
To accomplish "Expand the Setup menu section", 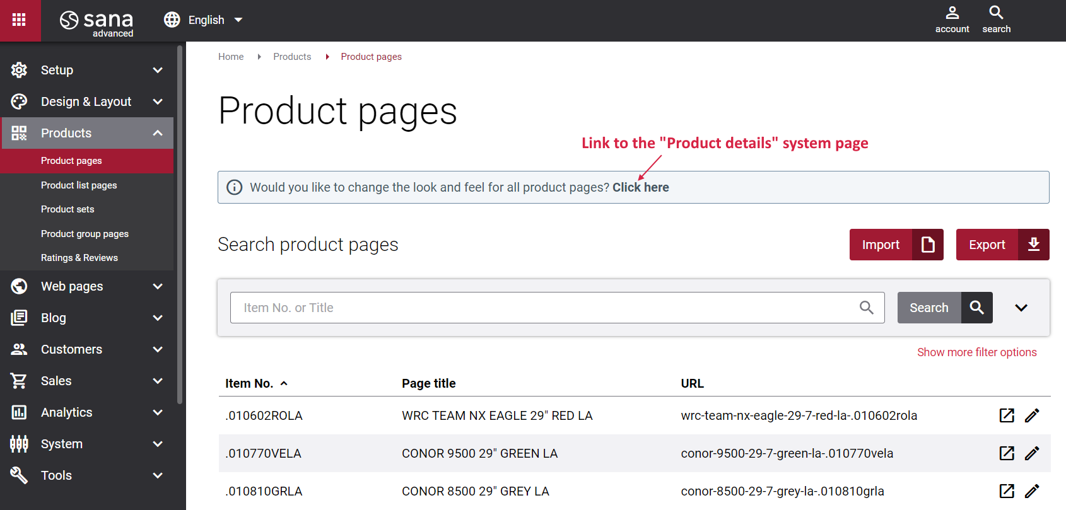I will pos(158,70).
